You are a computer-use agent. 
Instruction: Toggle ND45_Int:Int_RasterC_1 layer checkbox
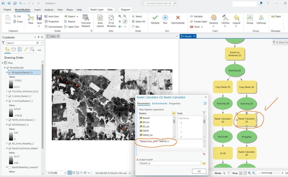(10, 120)
